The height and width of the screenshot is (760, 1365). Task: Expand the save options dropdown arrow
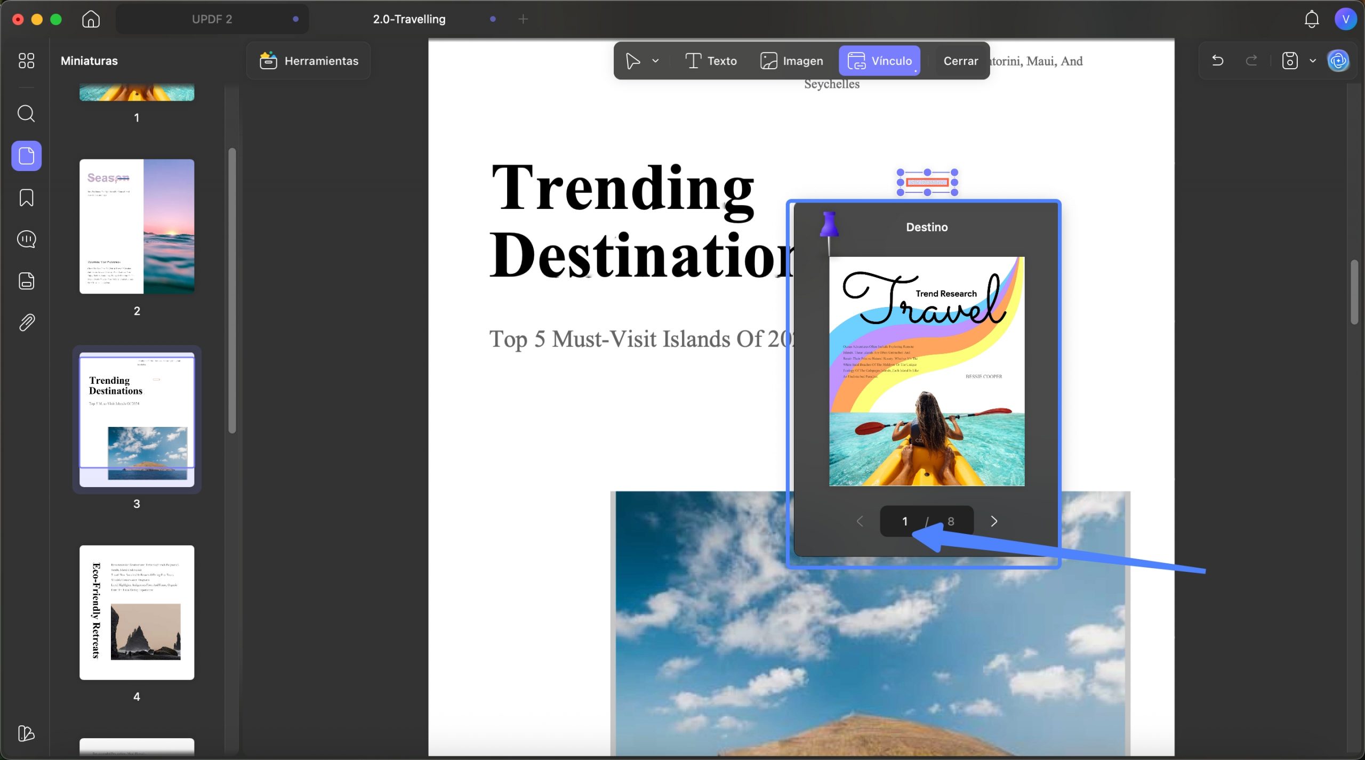click(x=1313, y=61)
